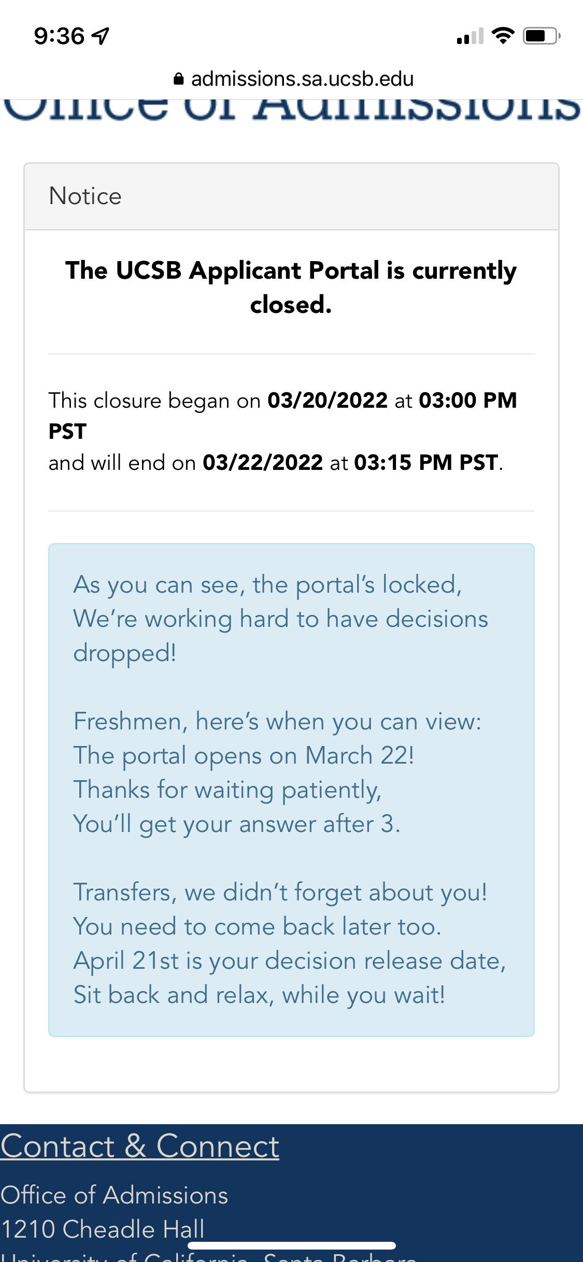This screenshot has height=1262, width=583.
Task: Tap the closure start date 03/20/2022
Action: point(328,400)
